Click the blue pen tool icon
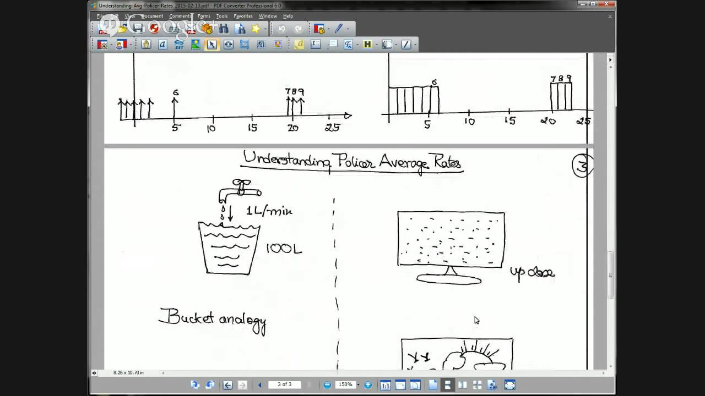Viewport: 705px width, 396px height. 339,29
